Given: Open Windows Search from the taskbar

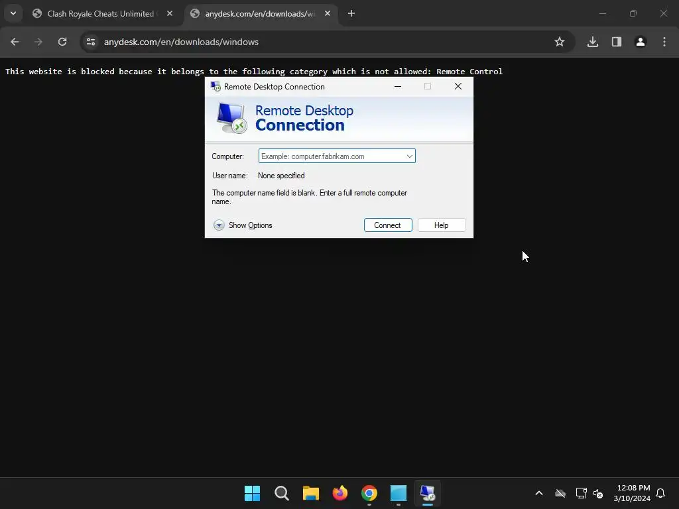Looking at the screenshot, I should pos(281,493).
